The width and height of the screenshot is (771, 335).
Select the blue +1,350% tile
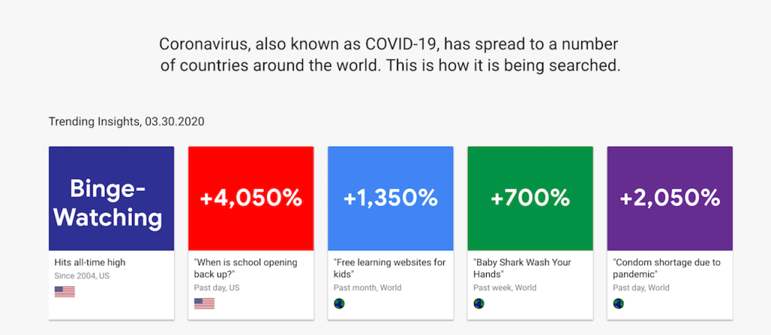tap(390, 199)
